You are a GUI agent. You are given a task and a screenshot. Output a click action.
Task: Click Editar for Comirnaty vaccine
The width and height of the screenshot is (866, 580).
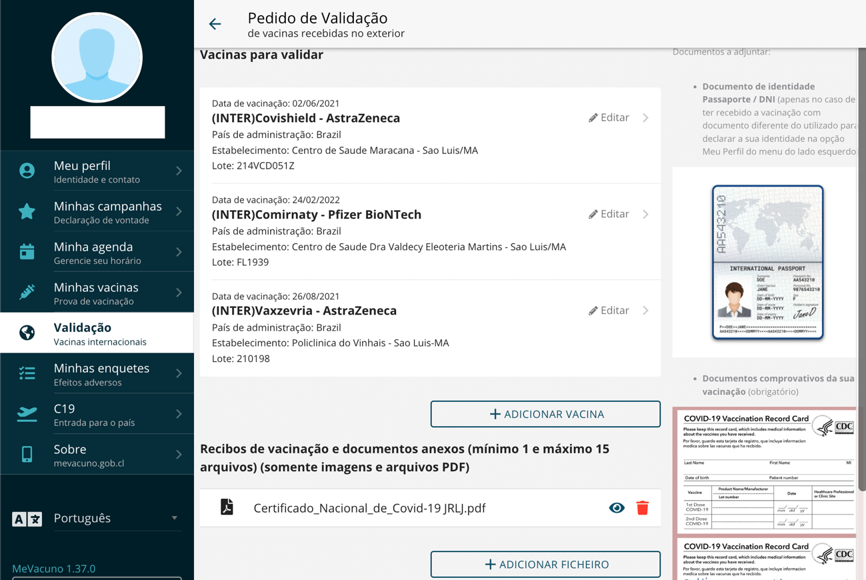(609, 215)
